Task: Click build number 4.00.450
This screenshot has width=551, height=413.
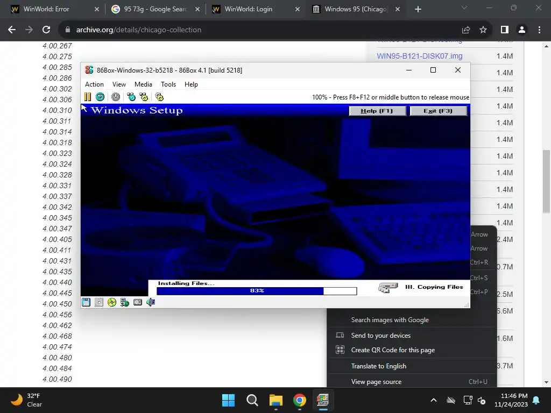Action: [x=57, y=304]
